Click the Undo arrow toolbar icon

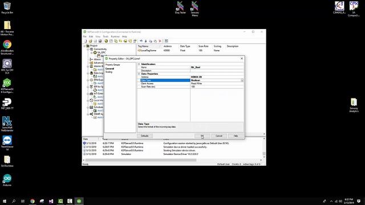click(x=141, y=41)
